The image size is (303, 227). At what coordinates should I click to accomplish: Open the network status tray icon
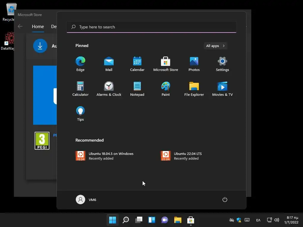pyautogui.click(x=269, y=220)
